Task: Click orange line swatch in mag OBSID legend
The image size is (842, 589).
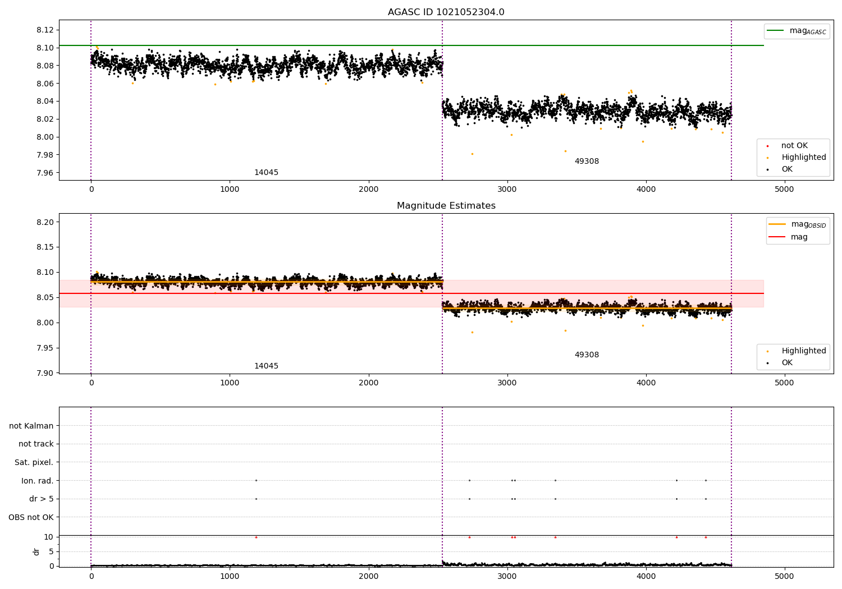Action: point(777,224)
